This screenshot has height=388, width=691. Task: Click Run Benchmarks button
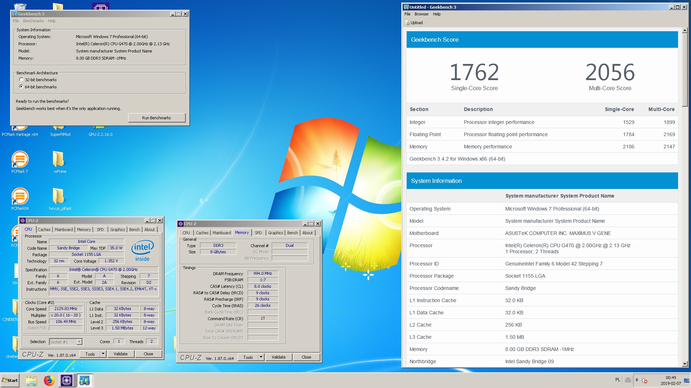pyautogui.click(x=157, y=118)
